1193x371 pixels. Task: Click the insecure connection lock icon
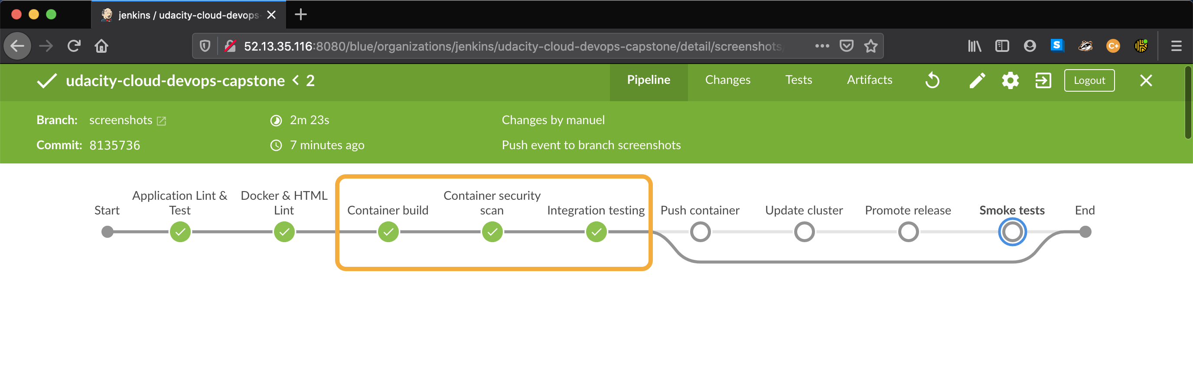coord(230,46)
